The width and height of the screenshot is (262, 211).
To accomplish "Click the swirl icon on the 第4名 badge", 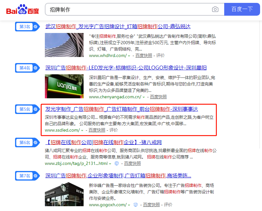I will (x=36, y=68).
